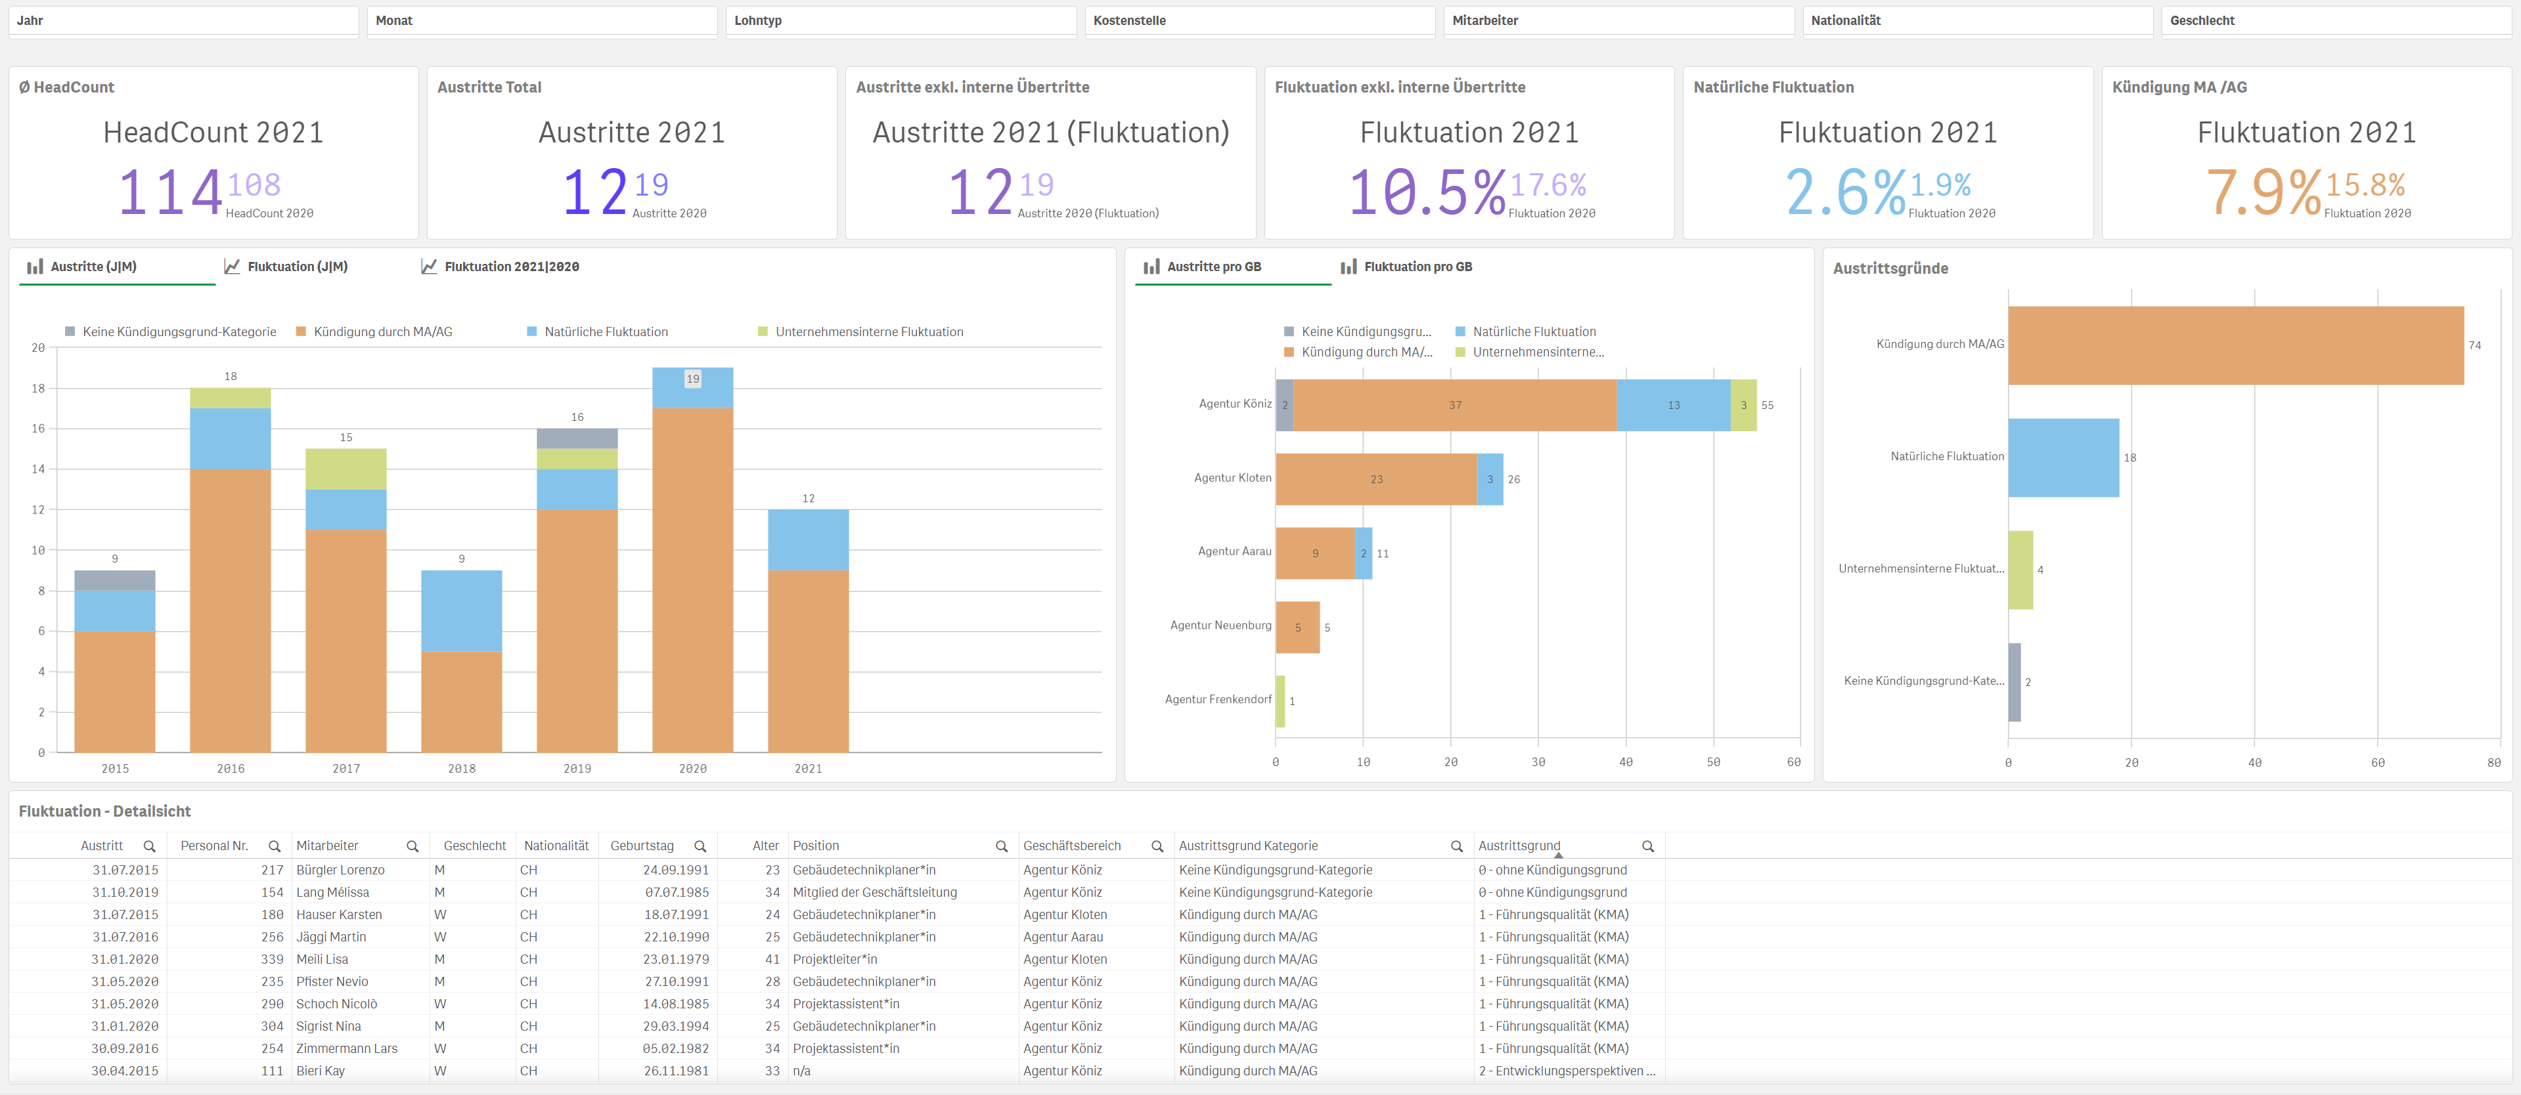Viewport: 2521px width, 1095px height.
Task: Click bar icon beside Austritte pro GB
Action: click(1152, 266)
